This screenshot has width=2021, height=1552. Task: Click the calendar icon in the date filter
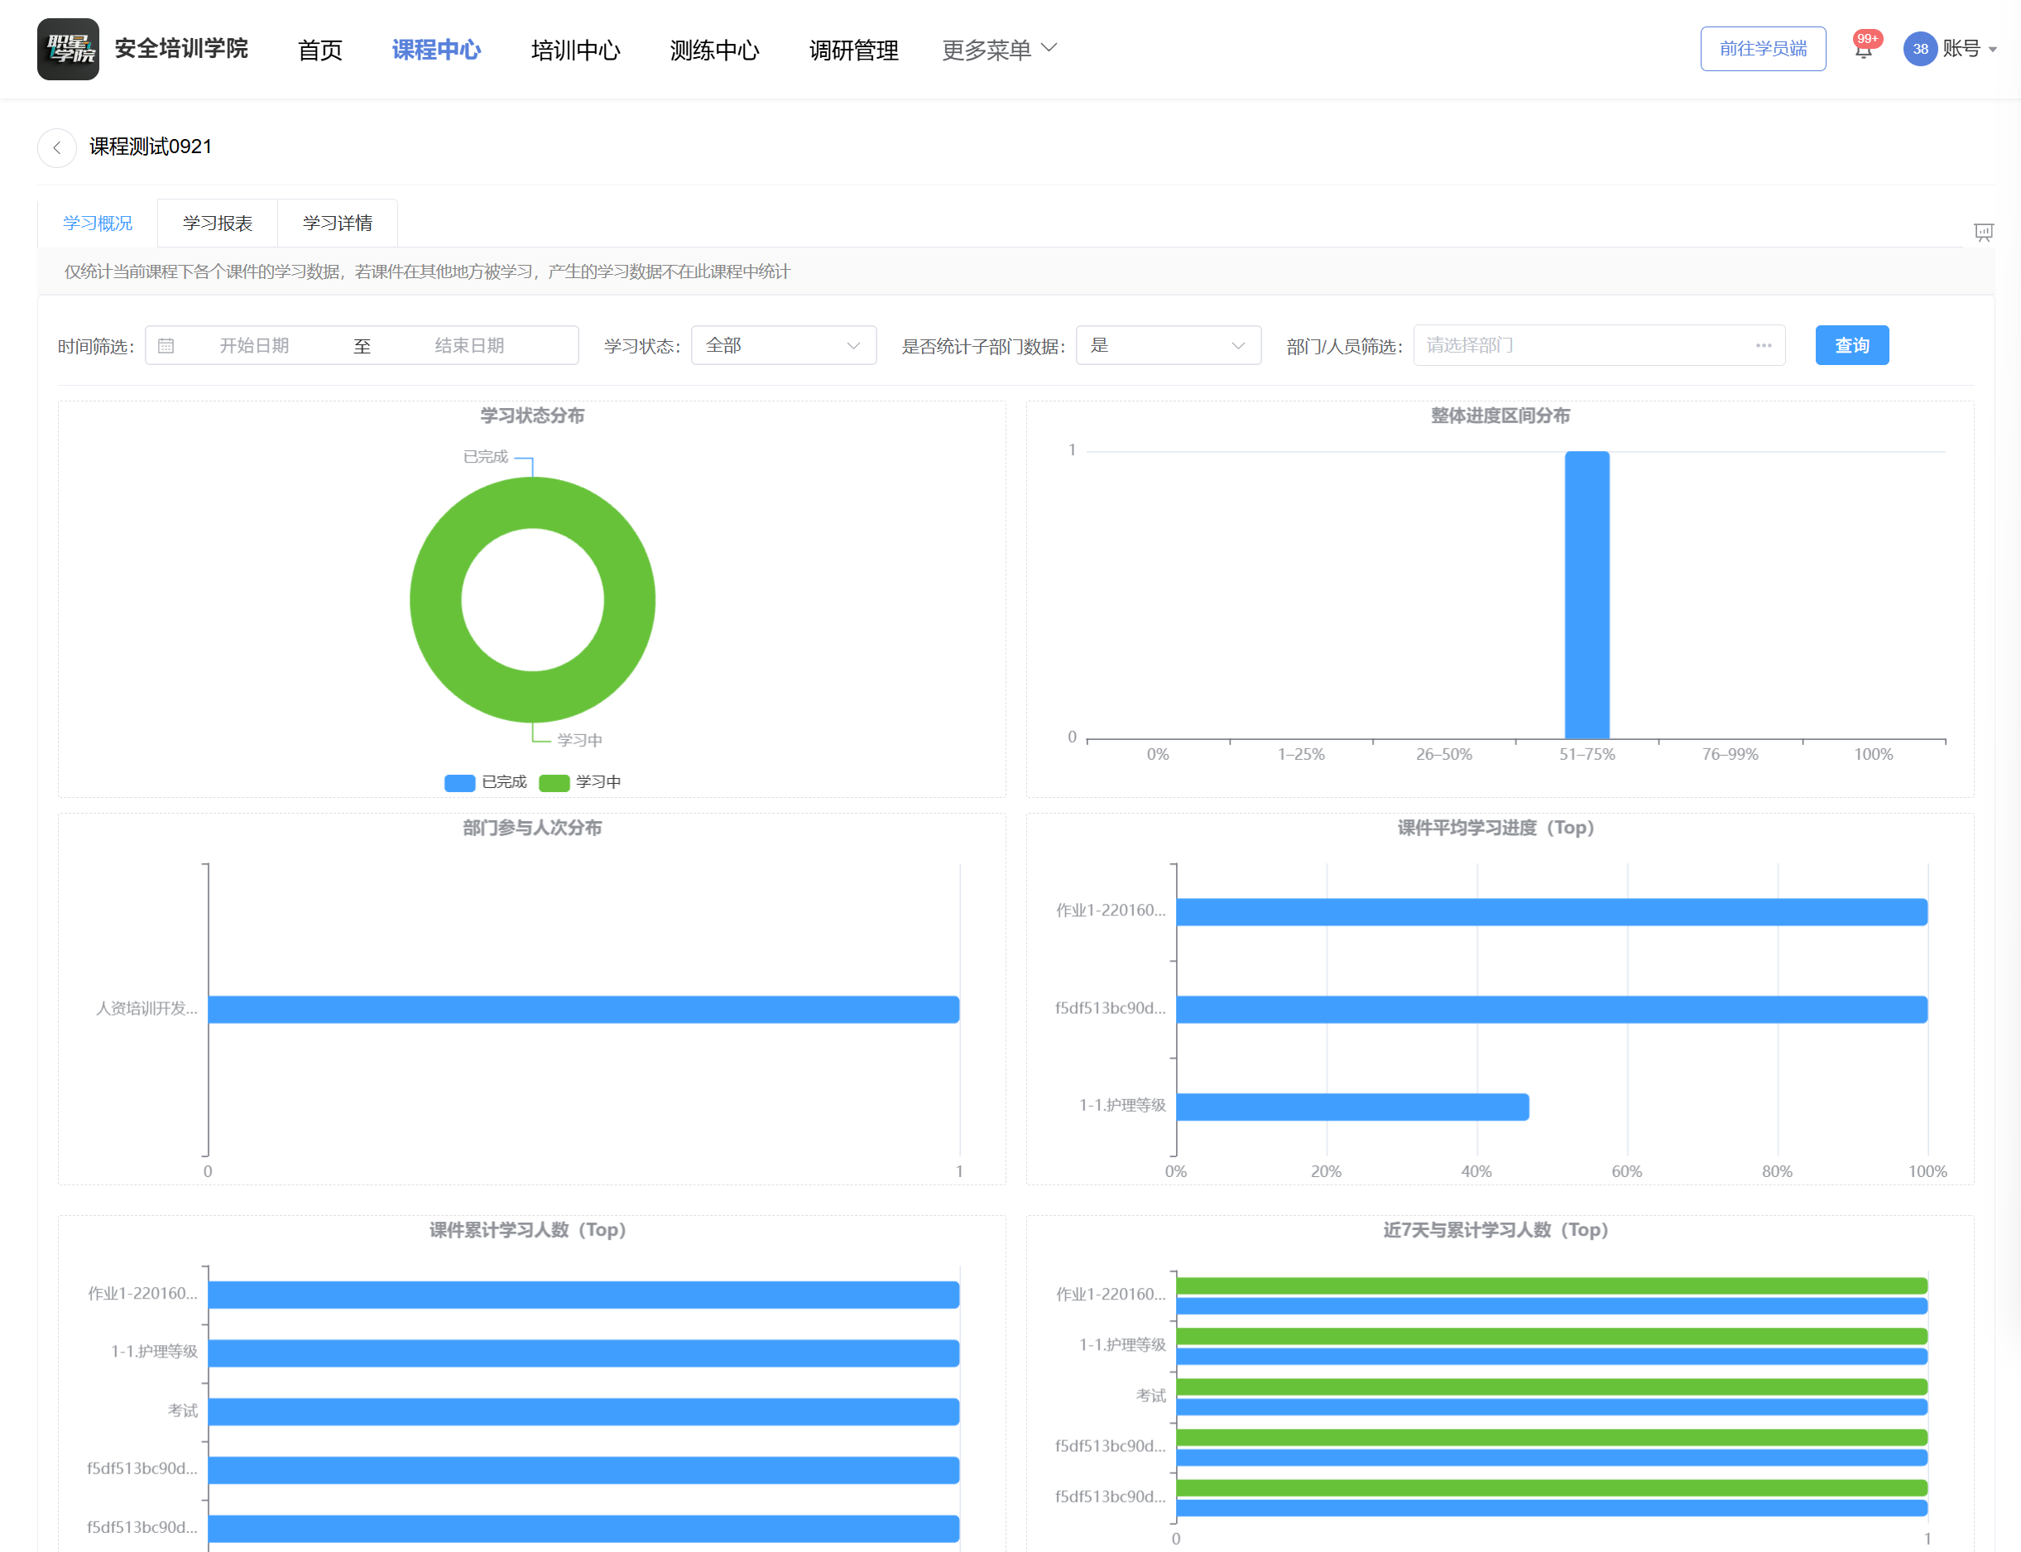coord(166,345)
